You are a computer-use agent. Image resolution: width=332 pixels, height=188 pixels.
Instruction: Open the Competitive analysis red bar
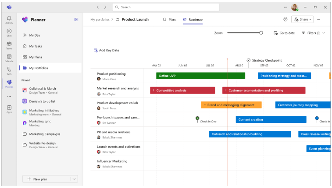click(182, 91)
